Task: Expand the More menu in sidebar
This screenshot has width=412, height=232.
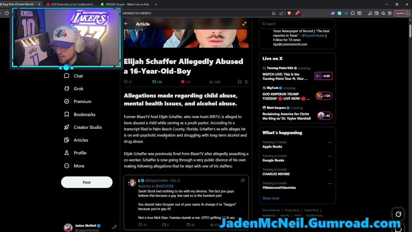Action: pos(74,166)
